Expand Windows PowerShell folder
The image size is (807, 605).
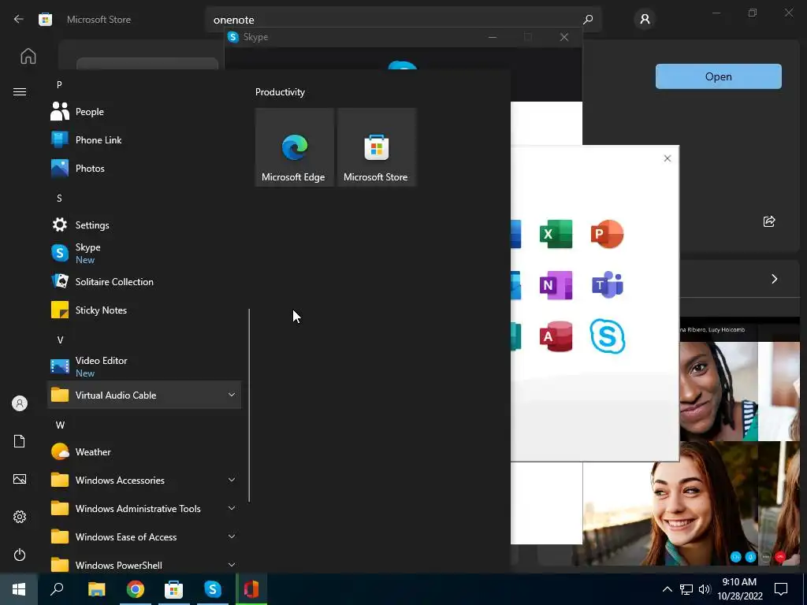[x=144, y=563]
